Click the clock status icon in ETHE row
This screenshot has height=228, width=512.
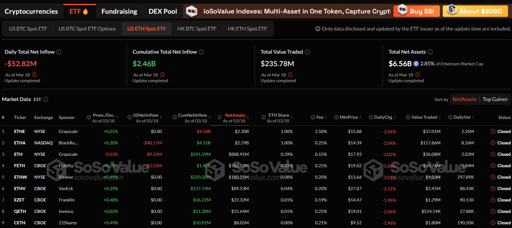tap(493, 131)
